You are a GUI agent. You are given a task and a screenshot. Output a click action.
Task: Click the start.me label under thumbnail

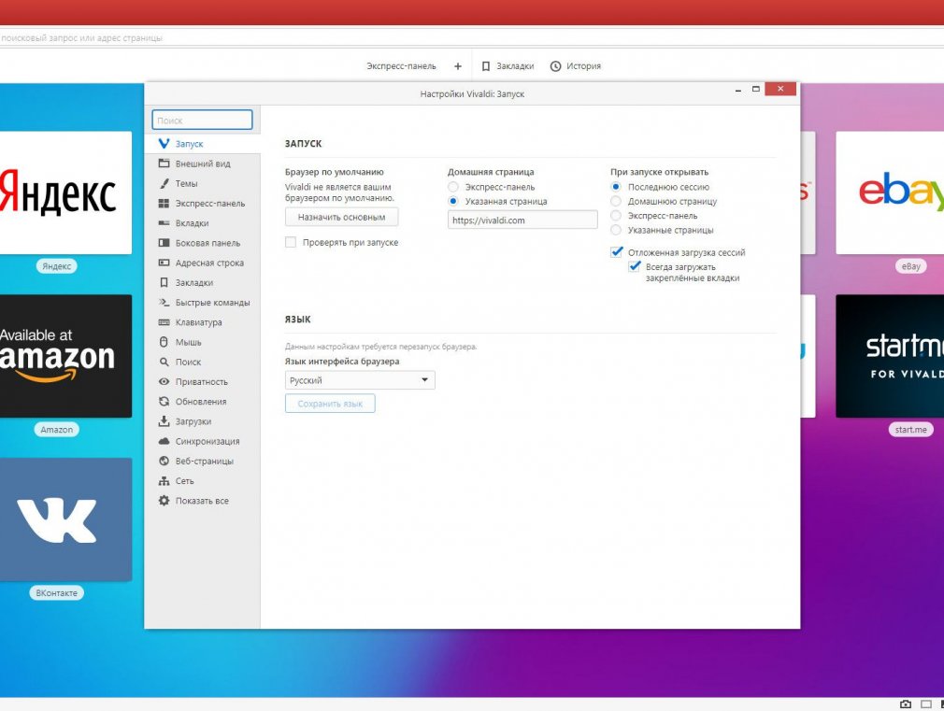click(x=910, y=429)
